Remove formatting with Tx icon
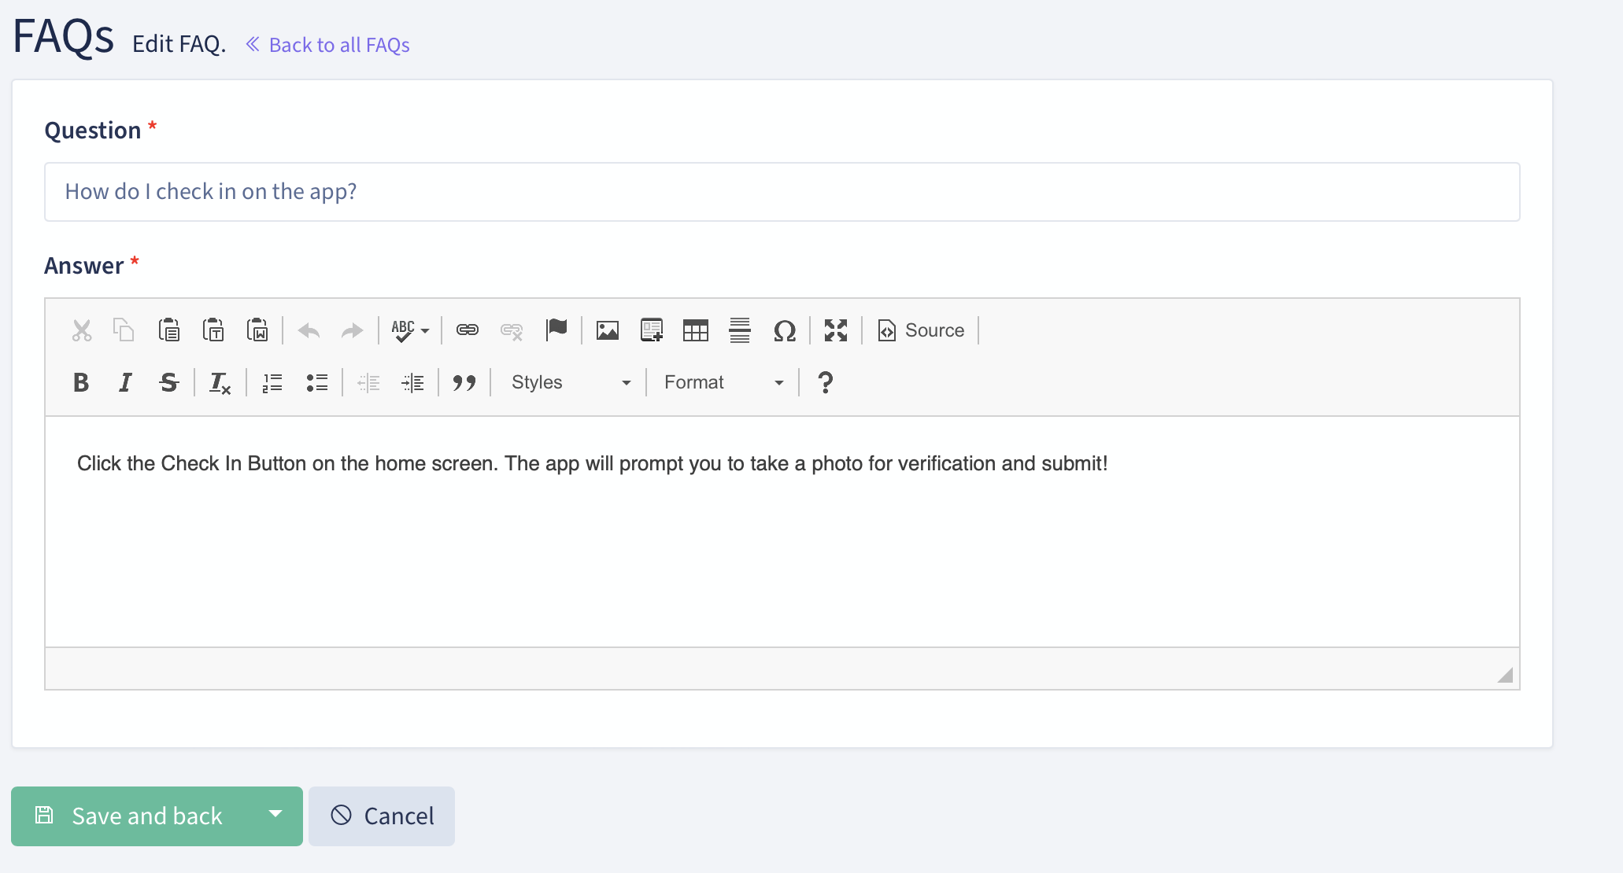This screenshot has height=873, width=1623. click(x=220, y=382)
